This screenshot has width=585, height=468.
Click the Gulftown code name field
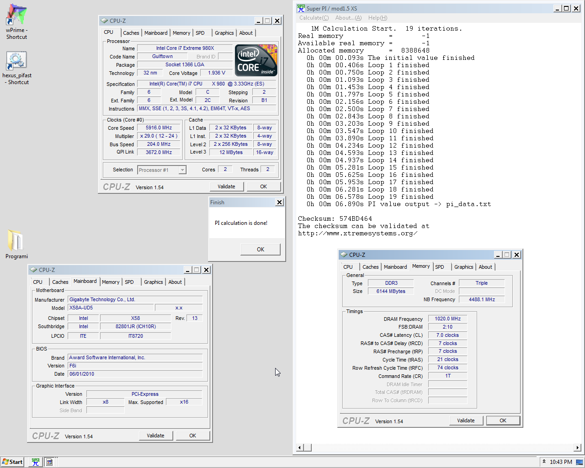162,57
